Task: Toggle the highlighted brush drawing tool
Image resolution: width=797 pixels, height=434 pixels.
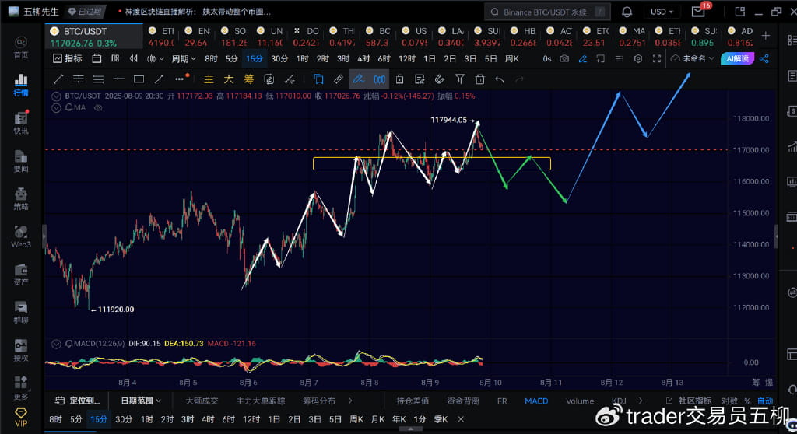Action: pyautogui.click(x=358, y=79)
